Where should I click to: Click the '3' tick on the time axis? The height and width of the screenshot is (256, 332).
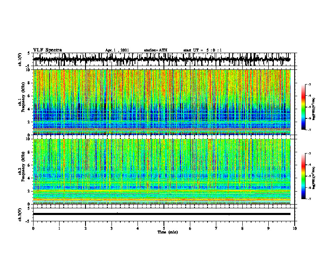pos(112,228)
